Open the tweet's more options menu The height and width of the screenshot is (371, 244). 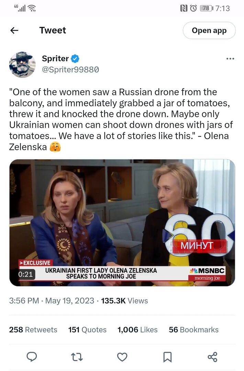click(230, 59)
